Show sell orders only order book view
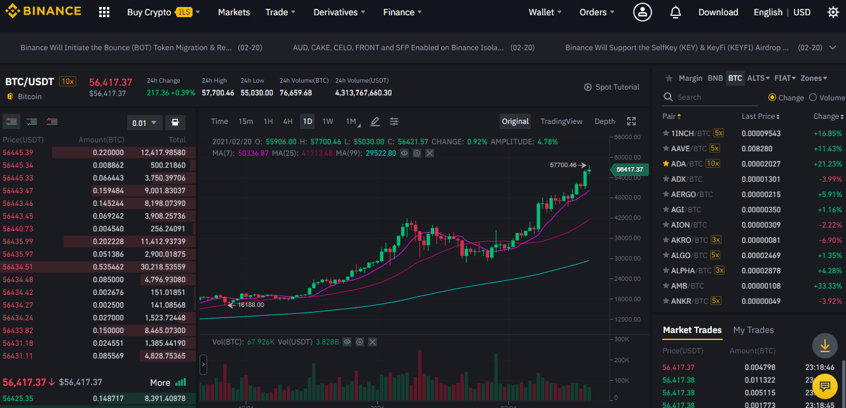The width and height of the screenshot is (846, 408). (x=52, y=122)
